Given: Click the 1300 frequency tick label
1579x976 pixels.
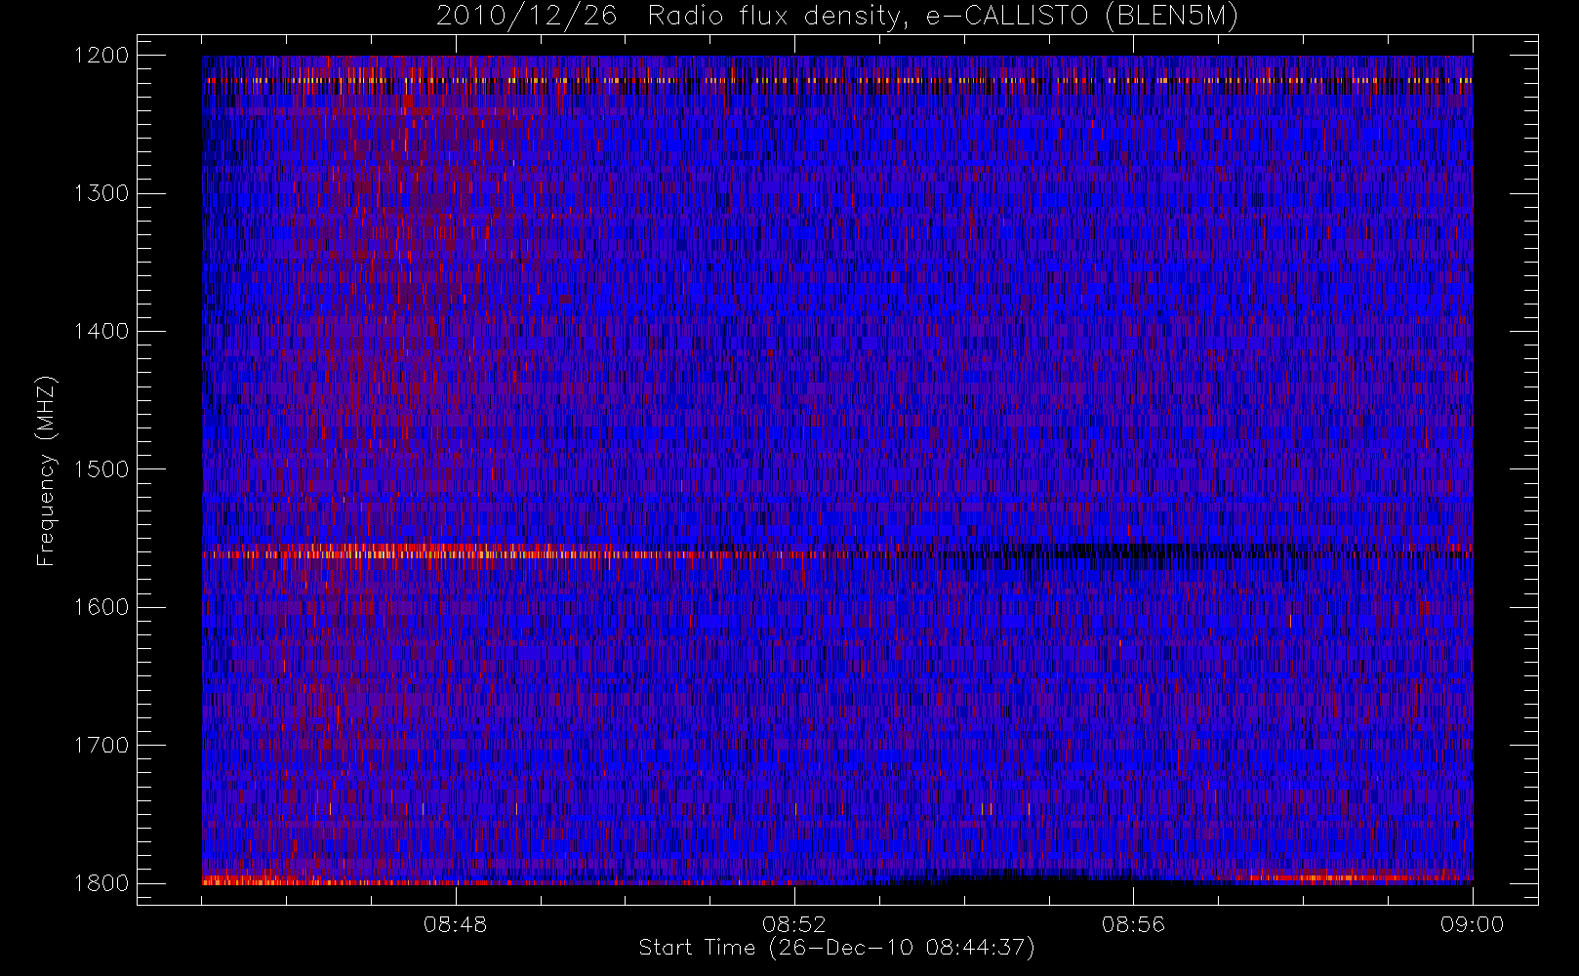Looking at the screenshot, I should (x=101, y=193).
